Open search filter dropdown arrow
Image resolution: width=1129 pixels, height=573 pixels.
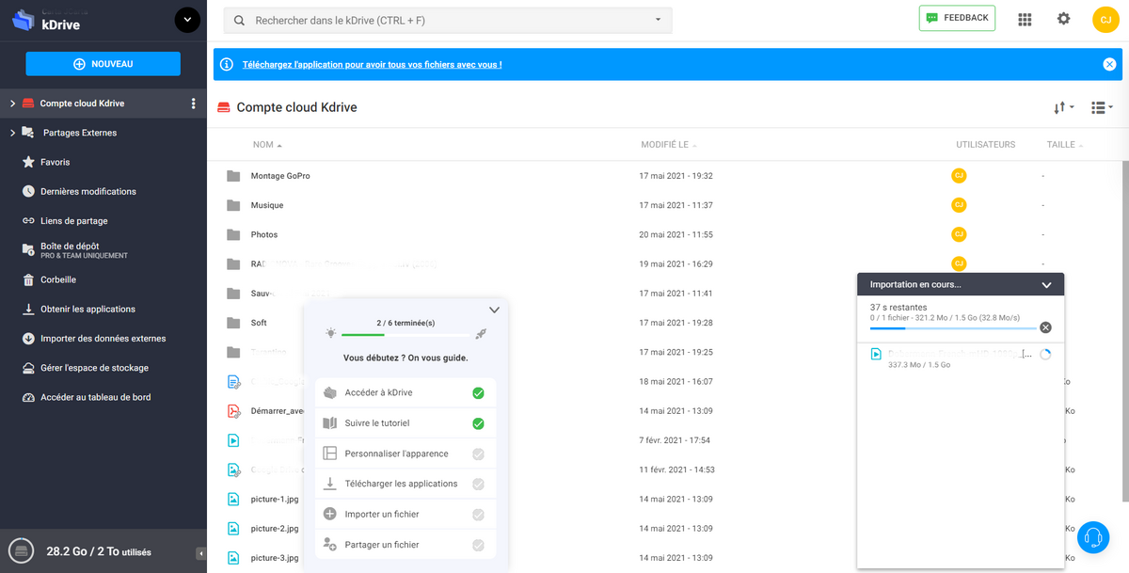[x=658, y=20]
